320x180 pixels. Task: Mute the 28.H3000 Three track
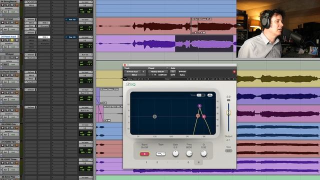[x=16, y=163]
